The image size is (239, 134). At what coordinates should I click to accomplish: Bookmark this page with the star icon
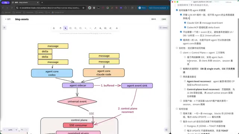(x=83, y=8)
